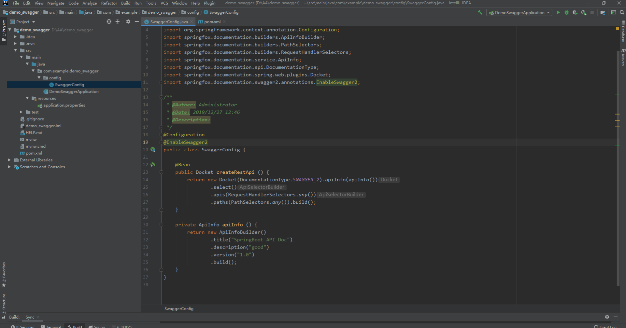The image size is (626, 328).
Task: Open the VCS menu
Action: tap(164, 3)
